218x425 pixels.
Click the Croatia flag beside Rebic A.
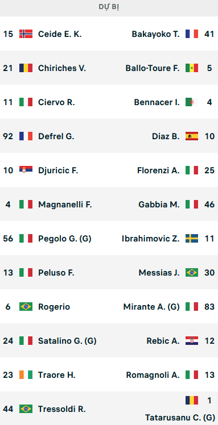tap(192, 341)
